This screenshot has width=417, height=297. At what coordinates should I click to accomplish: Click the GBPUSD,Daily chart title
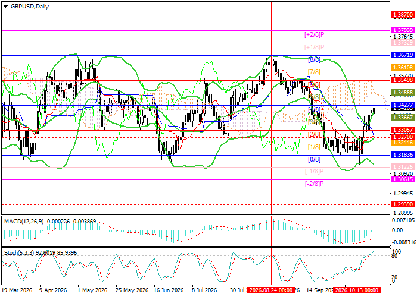coord(30,7)
